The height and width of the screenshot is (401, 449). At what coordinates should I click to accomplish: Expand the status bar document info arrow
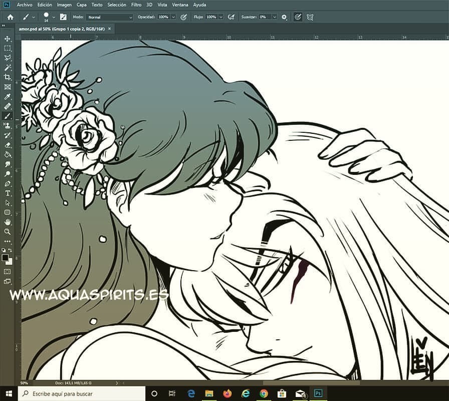117,383
